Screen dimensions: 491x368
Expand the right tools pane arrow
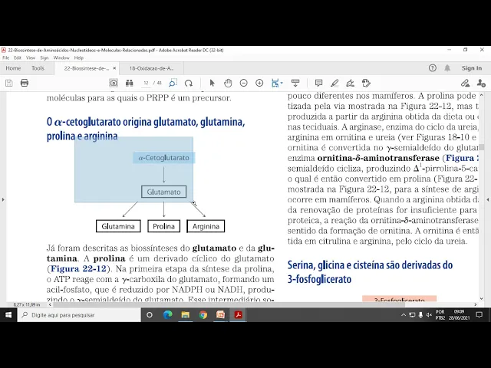coord(488,199)
